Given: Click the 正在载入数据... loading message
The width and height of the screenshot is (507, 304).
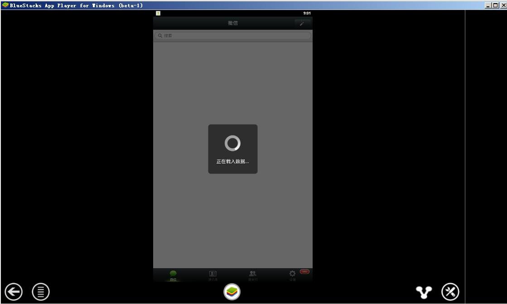Looking at the screenshot, I should coord(233,162).
